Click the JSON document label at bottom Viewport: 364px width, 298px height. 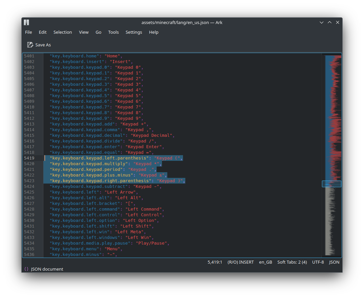(x=47, y=269)
